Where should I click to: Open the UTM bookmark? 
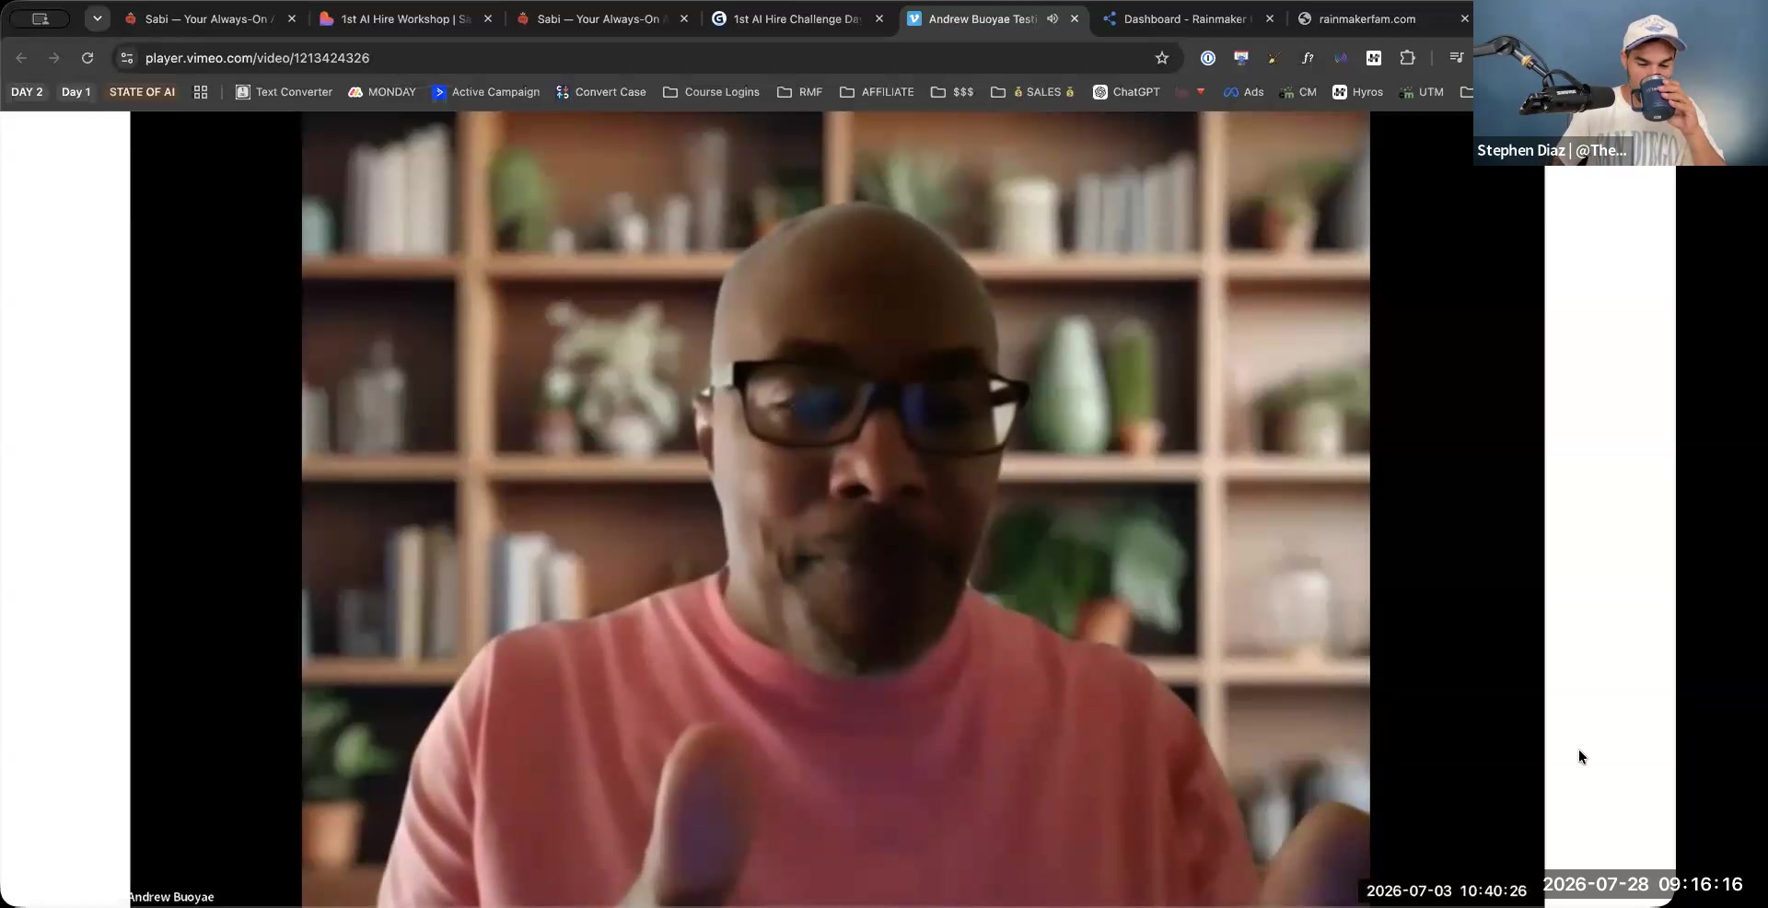click(1422, 92)
